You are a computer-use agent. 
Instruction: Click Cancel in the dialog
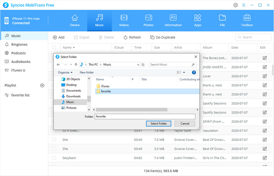[185, 124]
